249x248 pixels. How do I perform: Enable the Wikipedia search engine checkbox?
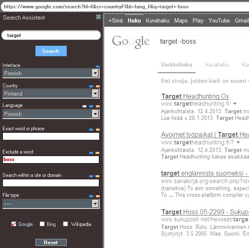(x=65, y=224)
